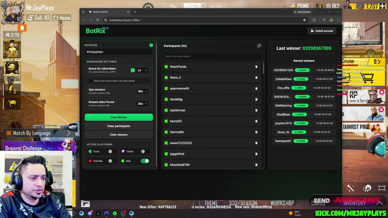The width and height of the screenshot is (388, 218).
Task: Open Chrome tab search chevron
Action: 84,12
